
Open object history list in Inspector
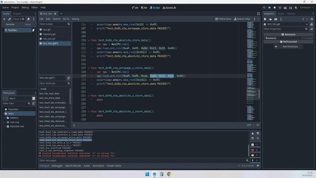(312, 19)
